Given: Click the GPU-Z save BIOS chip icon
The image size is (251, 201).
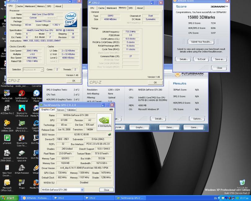Looking at the screenshot, I should [x=109, y=135].
